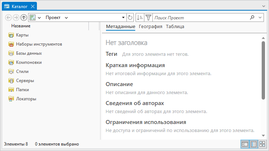Switch to list view mode
Image resolution: width=269 pixels, height=151 pixels.
point(254,144)
